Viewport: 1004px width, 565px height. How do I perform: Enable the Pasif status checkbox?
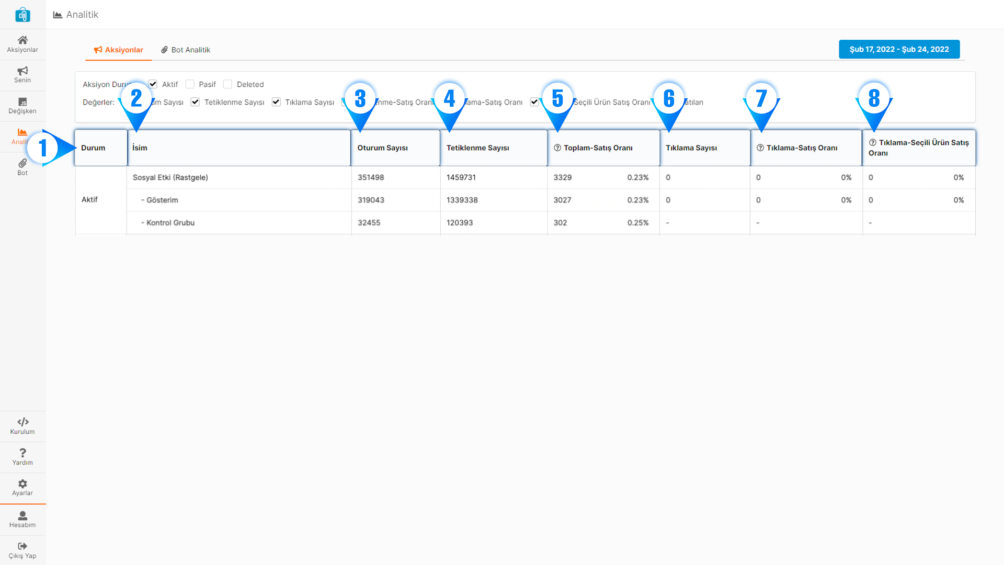point(190,84)
